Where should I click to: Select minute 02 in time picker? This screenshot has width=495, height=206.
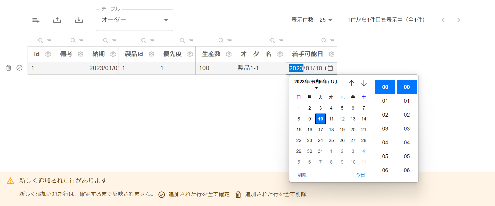point(407,115)
